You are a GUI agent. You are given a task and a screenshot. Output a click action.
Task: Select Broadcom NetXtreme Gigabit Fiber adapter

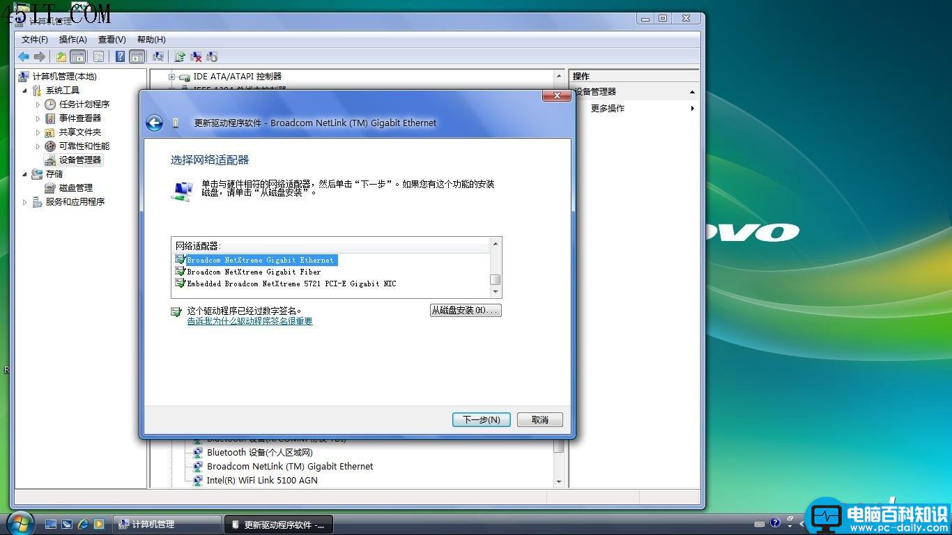254,272
